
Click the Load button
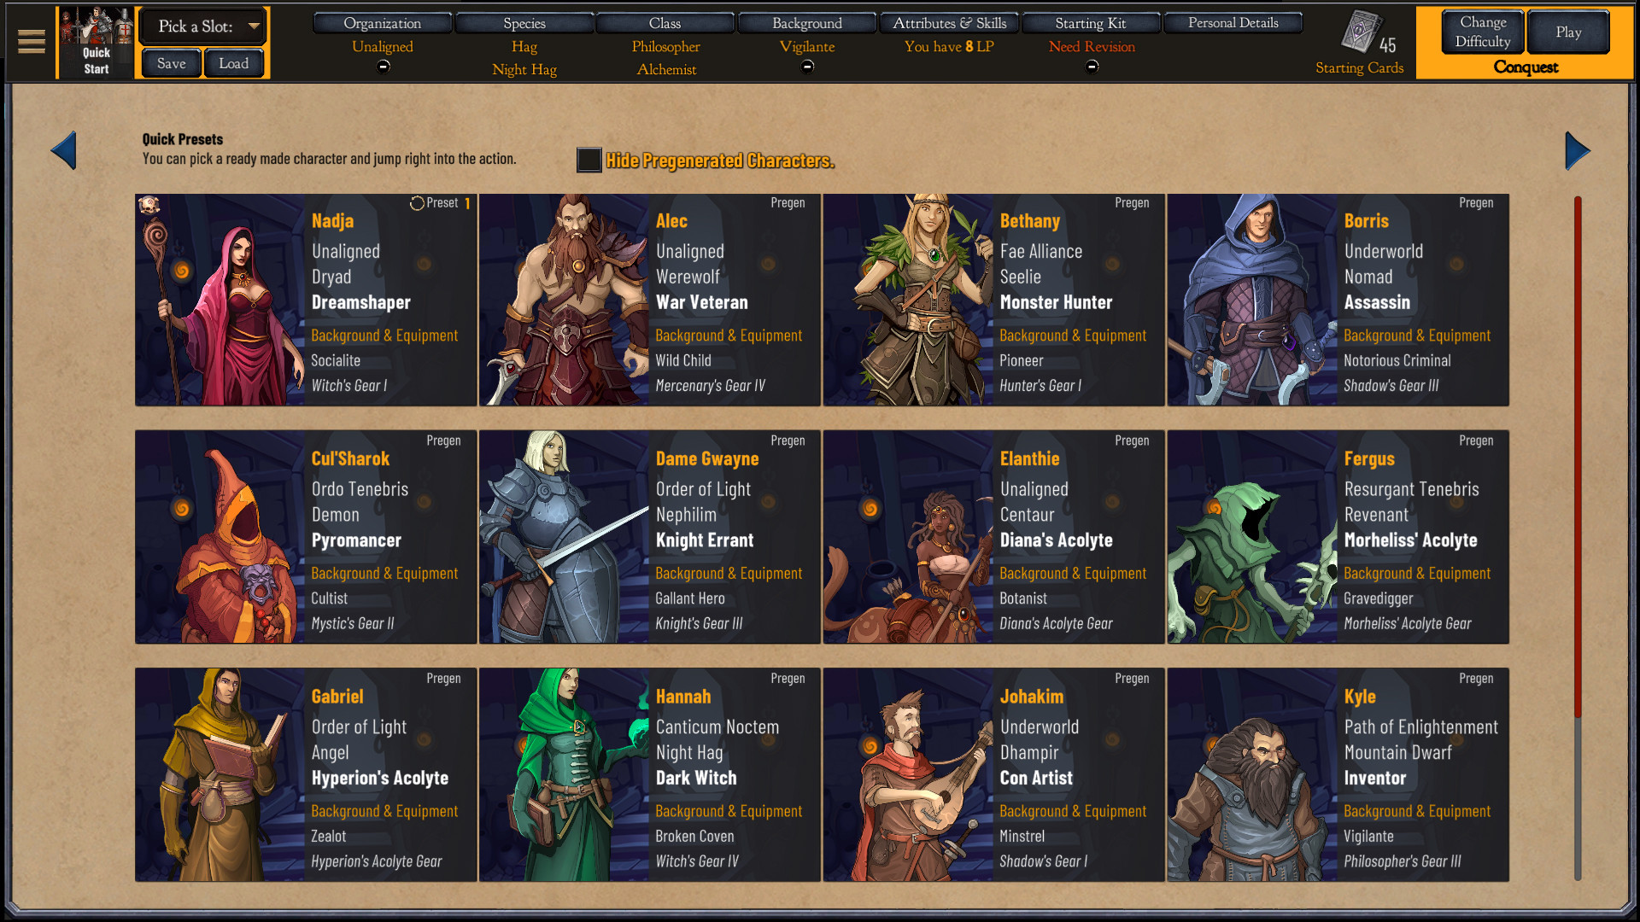[233, 63]
